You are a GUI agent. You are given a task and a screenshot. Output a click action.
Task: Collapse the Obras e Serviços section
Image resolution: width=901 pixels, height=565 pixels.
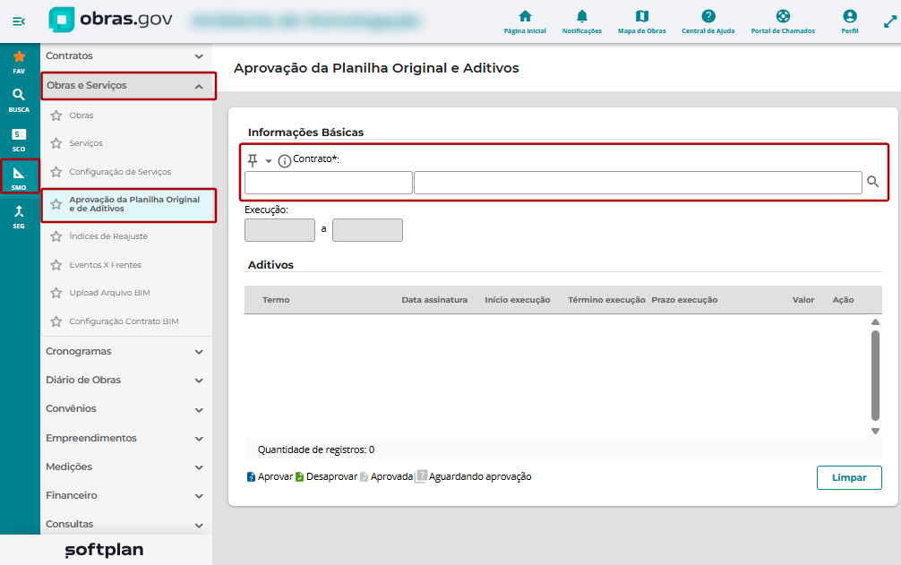pos(129,86)
